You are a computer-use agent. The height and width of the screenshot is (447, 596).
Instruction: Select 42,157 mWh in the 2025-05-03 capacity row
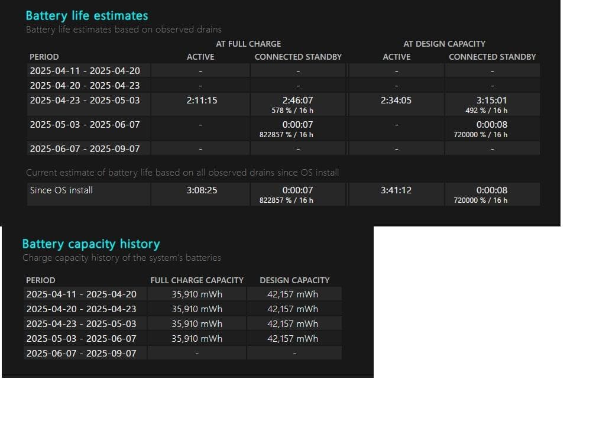click(x=292, y=339)
